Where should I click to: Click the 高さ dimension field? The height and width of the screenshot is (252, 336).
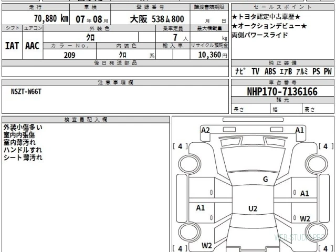pyautogui.click(x=318, y=109)
